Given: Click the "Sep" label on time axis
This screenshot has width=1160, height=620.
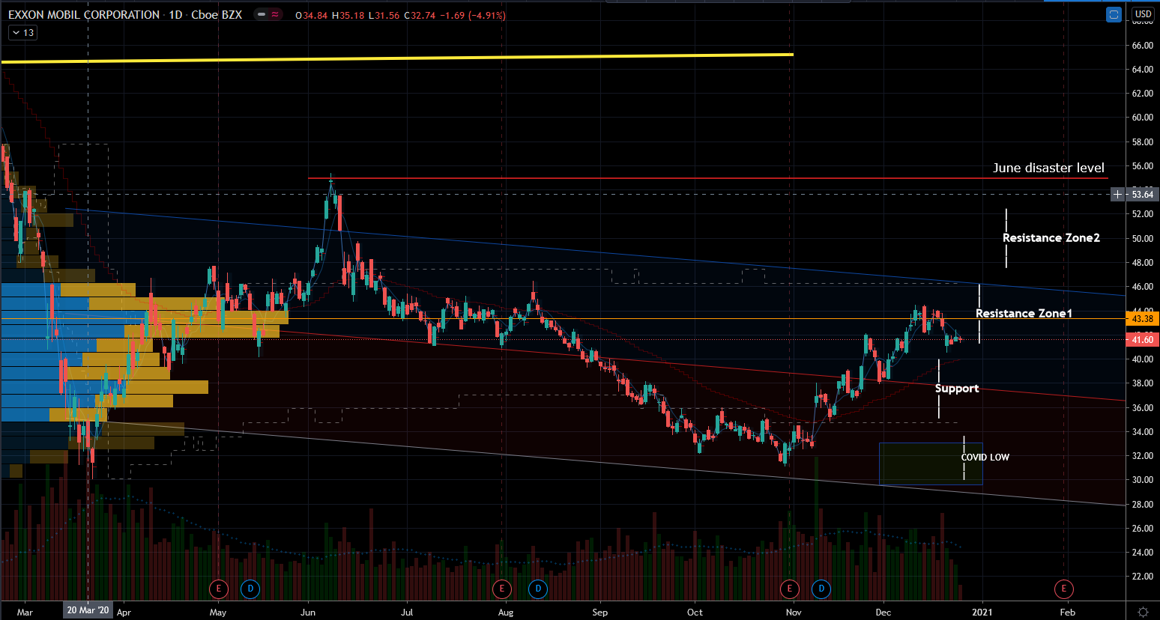Looking at the screenshot, I should tap(600, 613).
